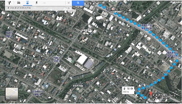Click the blue place icon at lower left

47,86
